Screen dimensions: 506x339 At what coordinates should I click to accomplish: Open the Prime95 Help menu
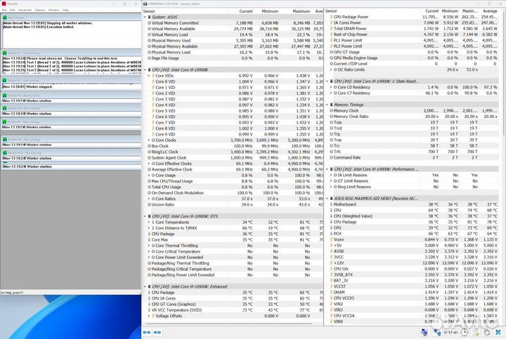(65, 10)
